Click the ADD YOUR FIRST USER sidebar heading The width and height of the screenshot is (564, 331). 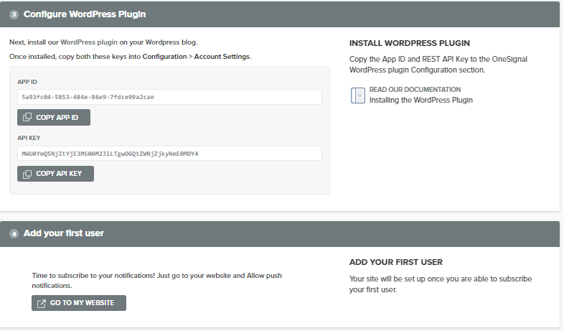[x=395, y=262]
